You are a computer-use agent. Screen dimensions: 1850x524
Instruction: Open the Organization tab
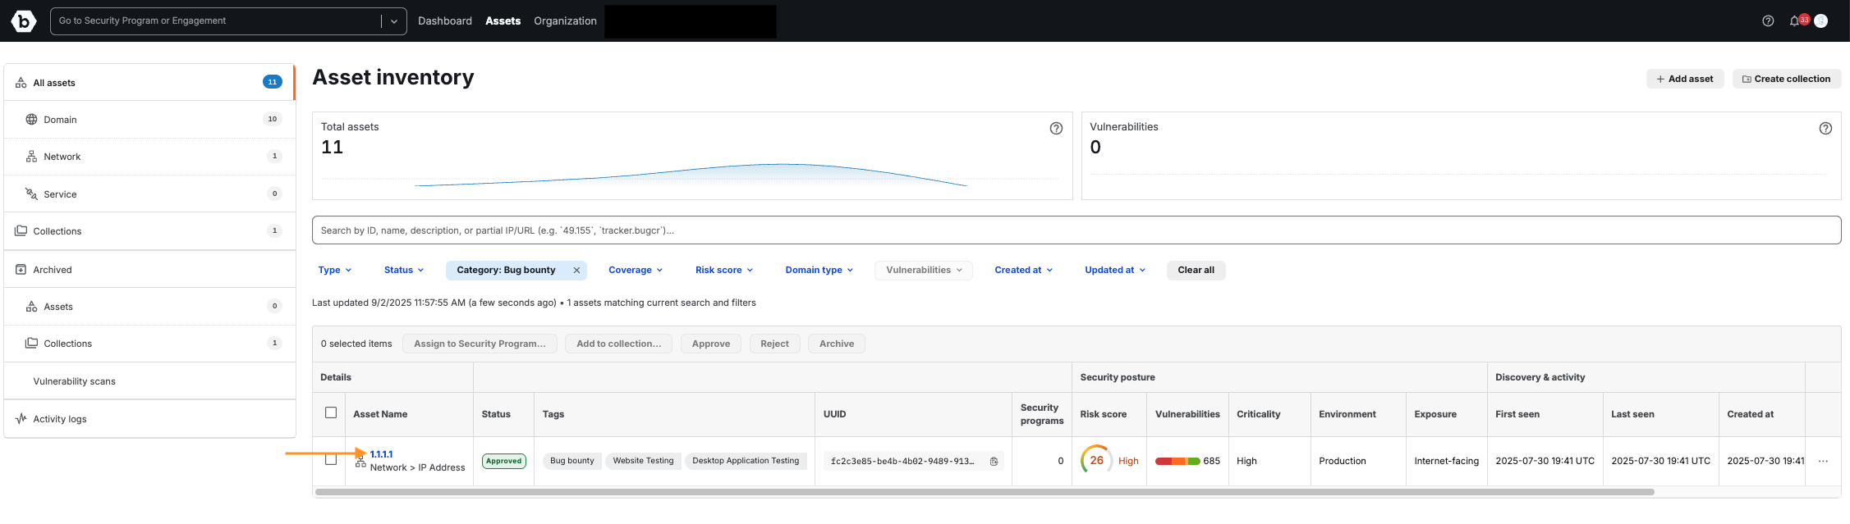pos(565,21)
